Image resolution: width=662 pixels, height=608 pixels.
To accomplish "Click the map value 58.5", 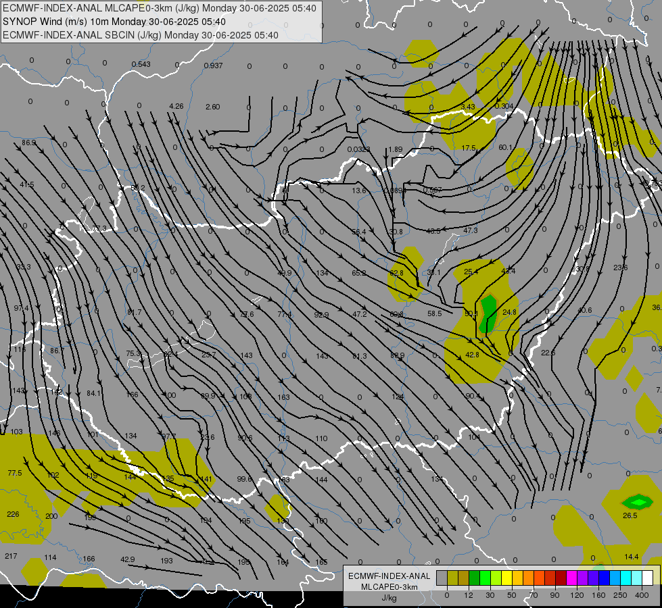I will pyautogui.click(x=434, y=313).
